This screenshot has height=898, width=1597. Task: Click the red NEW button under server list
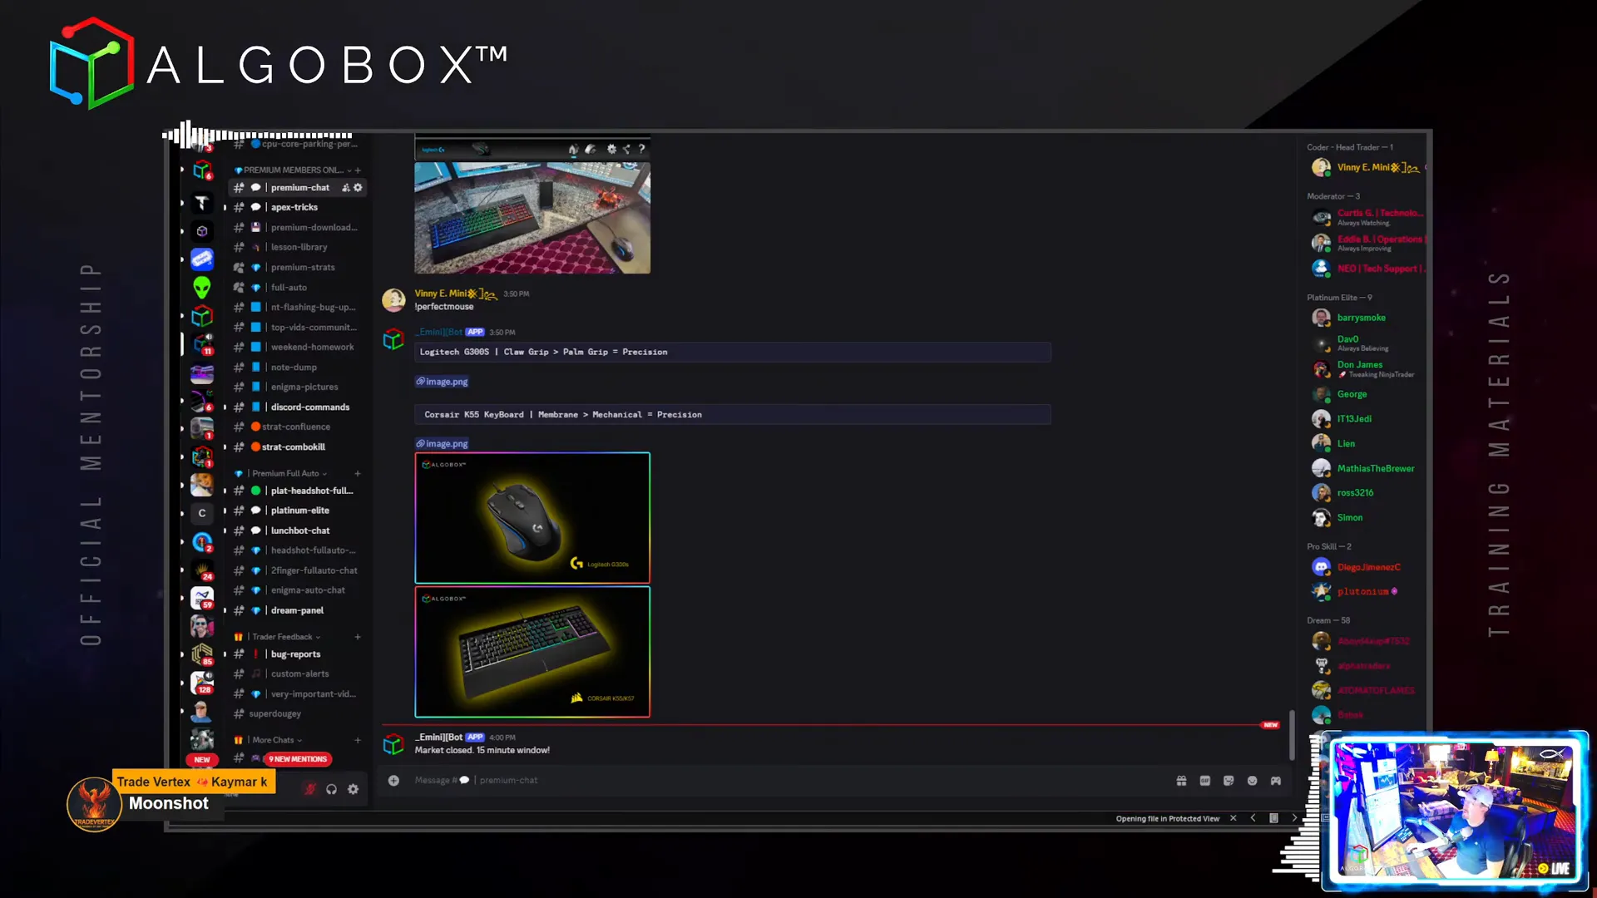pyautogui.click(x=202, y=760)
